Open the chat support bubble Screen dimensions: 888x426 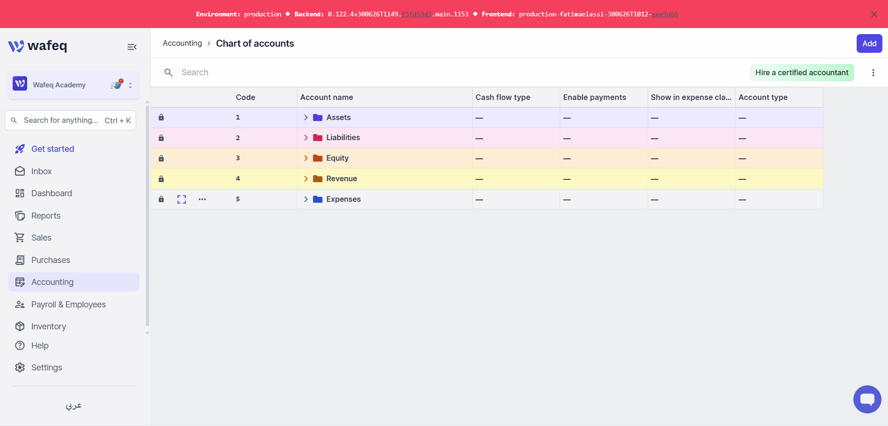(867, 399)
